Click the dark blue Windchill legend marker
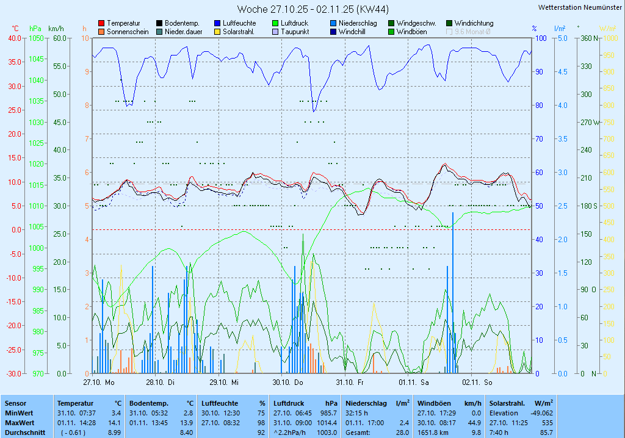 tap(333, 32)
